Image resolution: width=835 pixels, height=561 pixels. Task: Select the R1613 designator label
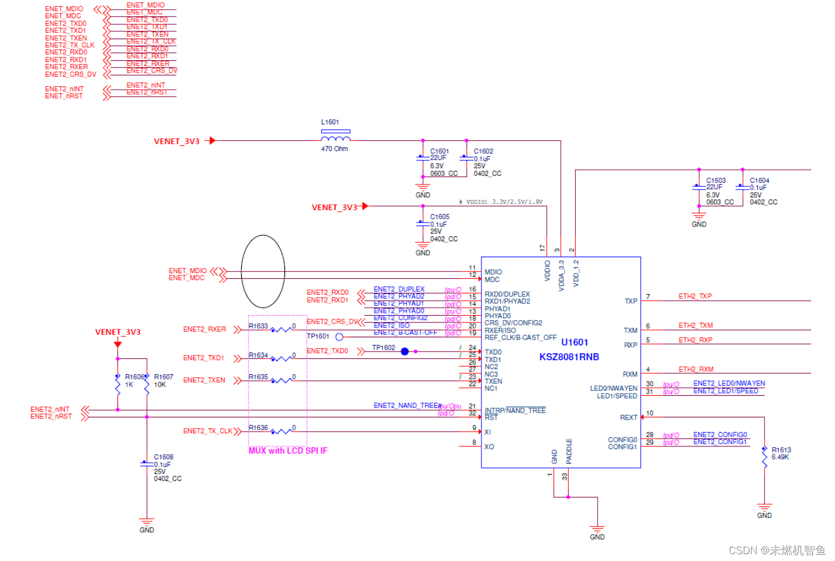coord(781,450)
